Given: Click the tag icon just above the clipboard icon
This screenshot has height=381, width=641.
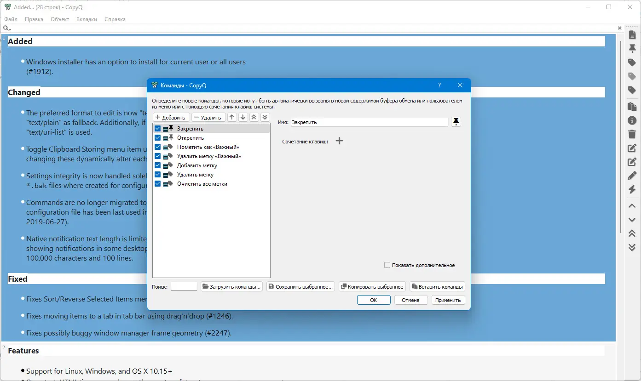Looking at the screenshot, I should point(632,90).
